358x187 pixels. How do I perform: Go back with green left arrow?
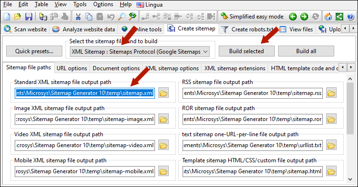[x=293, y=17]
